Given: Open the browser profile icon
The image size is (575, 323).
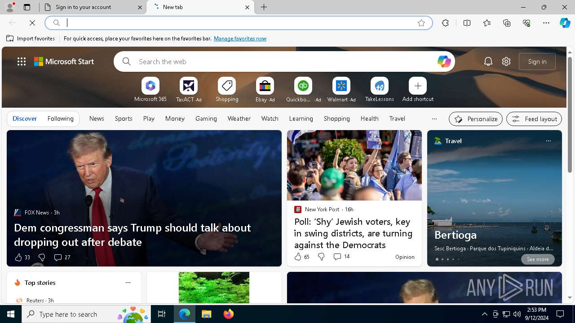Looking at the screenshot, I should 9,7.
